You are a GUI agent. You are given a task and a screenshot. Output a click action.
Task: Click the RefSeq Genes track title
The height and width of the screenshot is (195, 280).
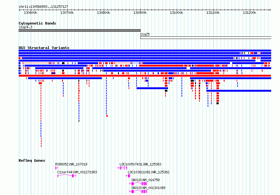point(32,160)
